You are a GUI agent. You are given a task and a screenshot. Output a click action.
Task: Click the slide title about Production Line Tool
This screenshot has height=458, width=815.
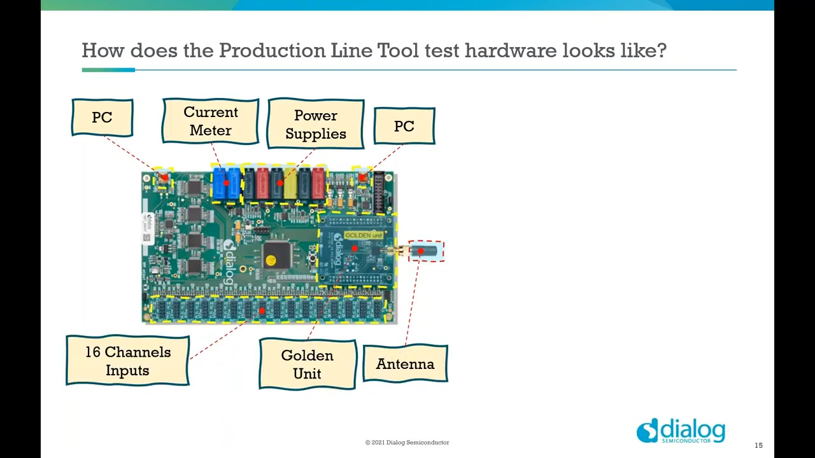(374, 50)
